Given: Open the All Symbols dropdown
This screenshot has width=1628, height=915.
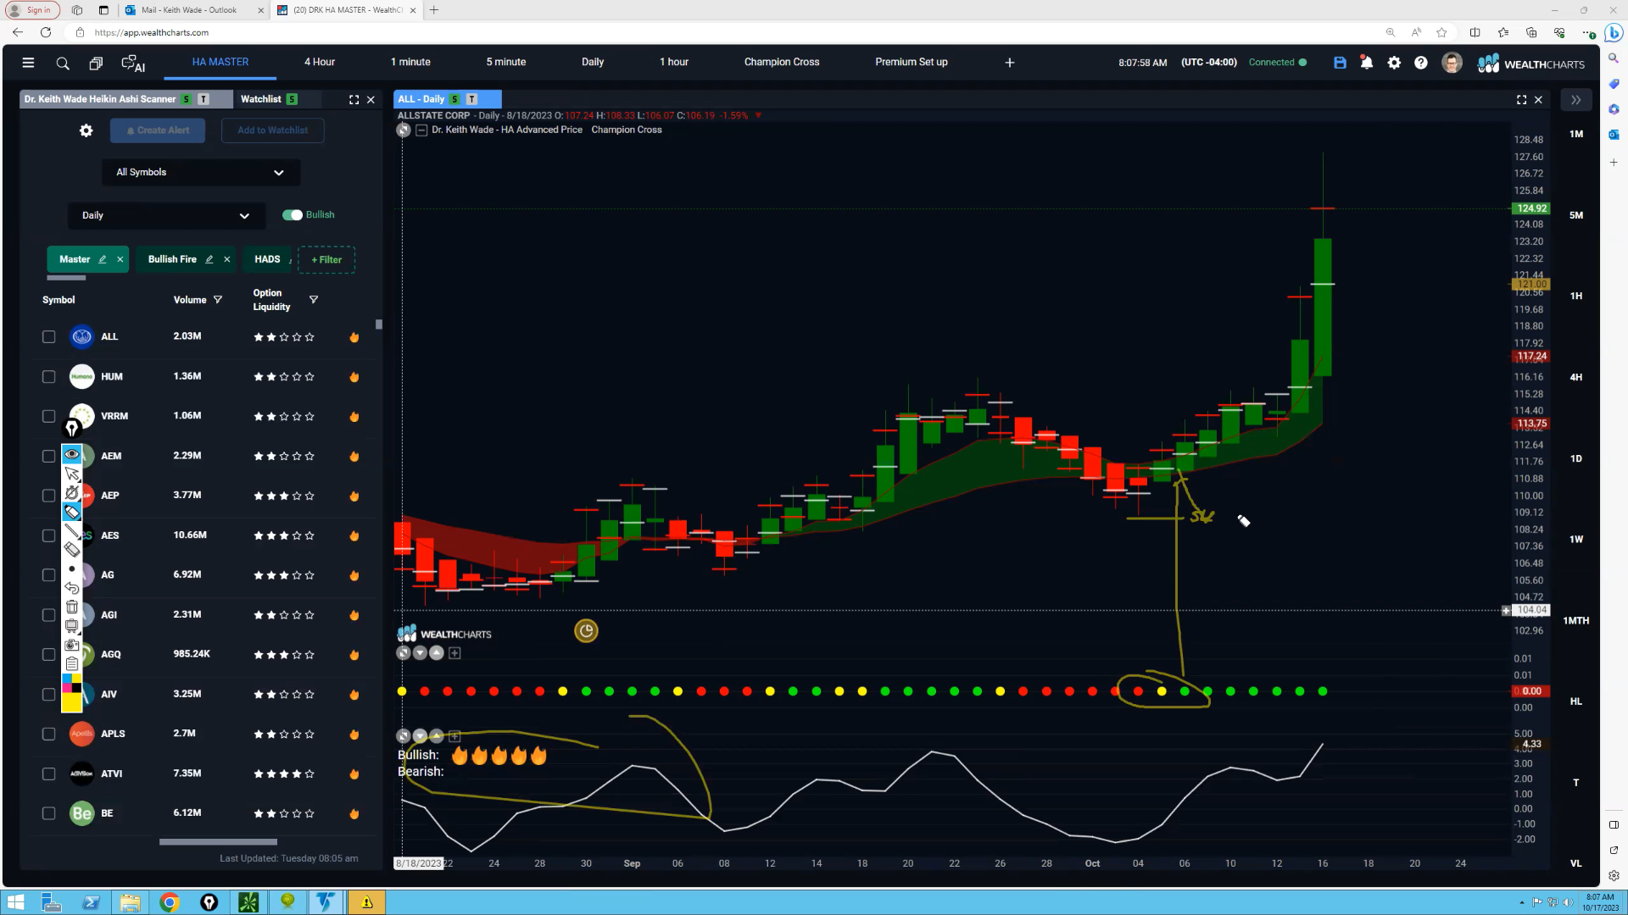Looking at the screenshot, I should pyautogui.click(x=201, y=173).
